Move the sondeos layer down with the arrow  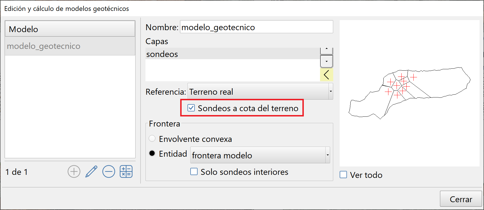tap(326, 61)
